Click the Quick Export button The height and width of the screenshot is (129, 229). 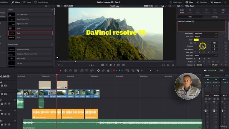pyautogui.click(x=176, y=2)
